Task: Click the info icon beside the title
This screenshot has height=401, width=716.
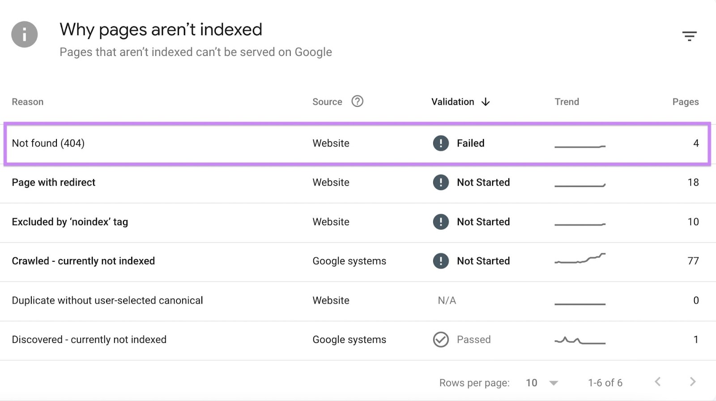Action: pos(24,34)
